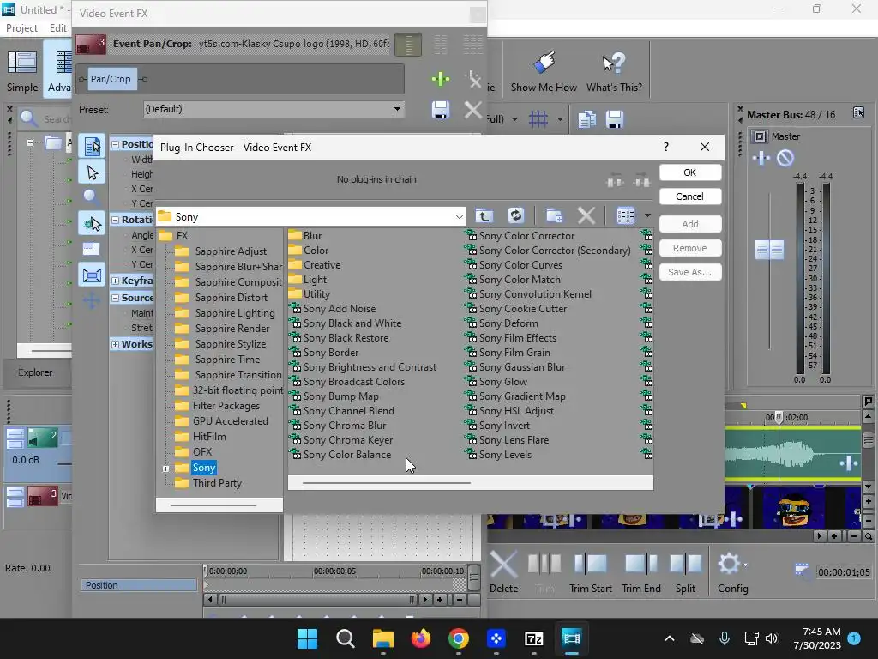Select the Pan/Crop zoom magnifier tool
The width and height of the screenshot is (878, 659).
click(91, 196)
